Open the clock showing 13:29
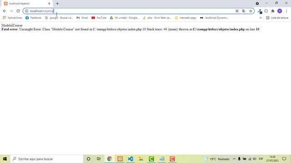 272,159
